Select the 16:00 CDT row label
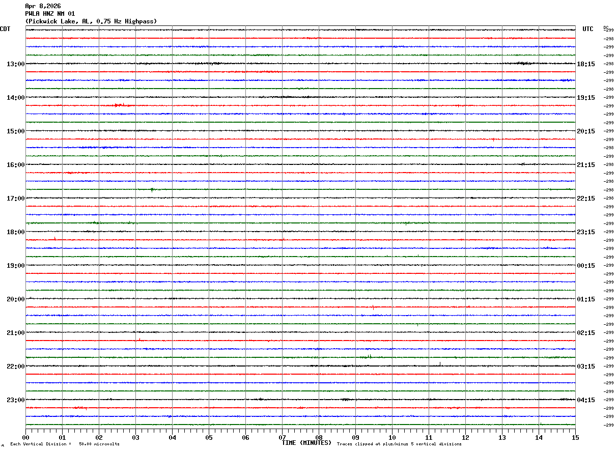The image size is (616, 451). (15, 165)
